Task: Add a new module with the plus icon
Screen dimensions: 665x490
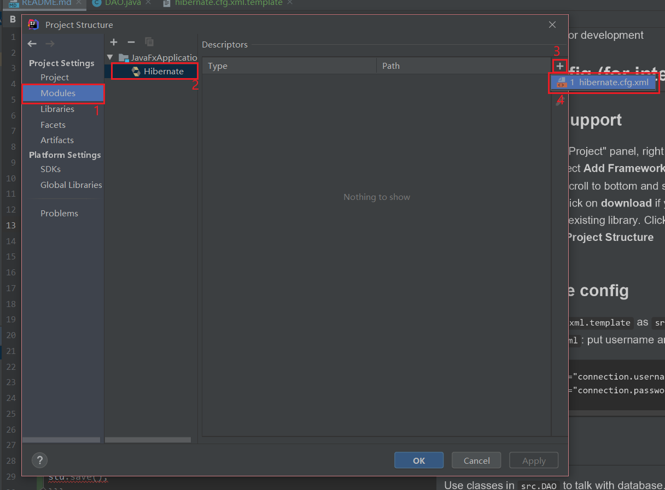Action: (x=114, y=42)
